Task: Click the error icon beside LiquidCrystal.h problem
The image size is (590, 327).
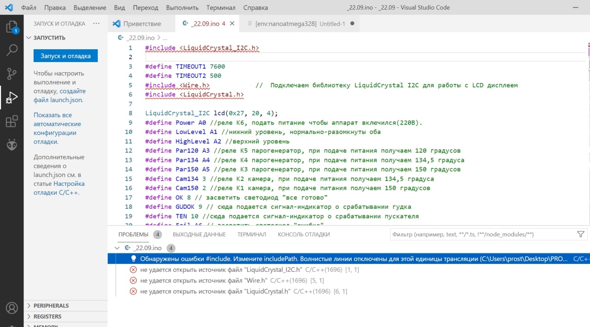Action: pyautogui.click(x=133, y=291)
